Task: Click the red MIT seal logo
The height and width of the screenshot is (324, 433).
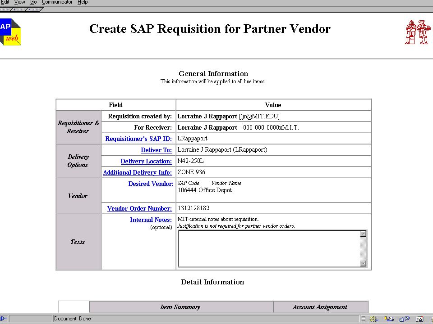Action: (x=418, y=32)
